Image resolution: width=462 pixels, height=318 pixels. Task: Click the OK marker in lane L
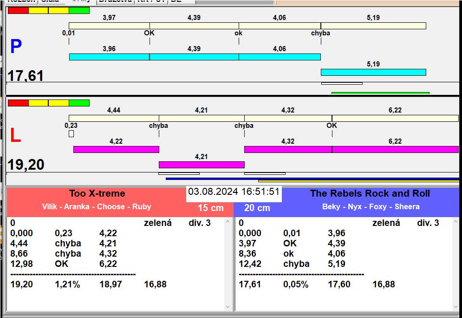[x=332, y=126]
